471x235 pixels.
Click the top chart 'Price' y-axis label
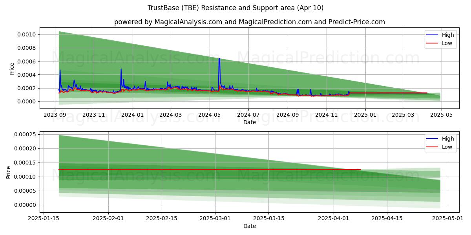point(12,69)
